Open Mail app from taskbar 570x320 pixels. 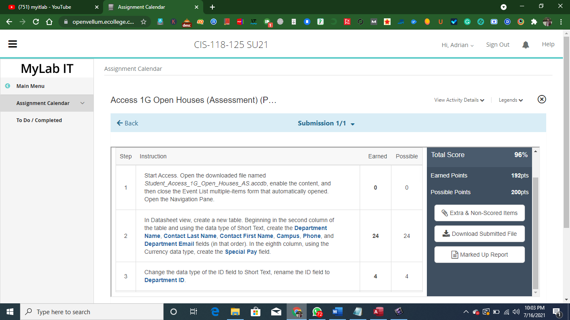click(276, 312)
